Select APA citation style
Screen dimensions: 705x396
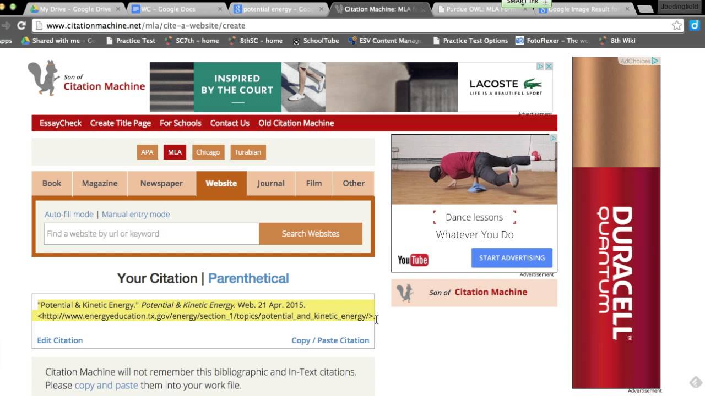tap(147, 152)
